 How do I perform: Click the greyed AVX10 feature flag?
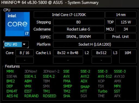pyautogui.click(x=119, y=76)
